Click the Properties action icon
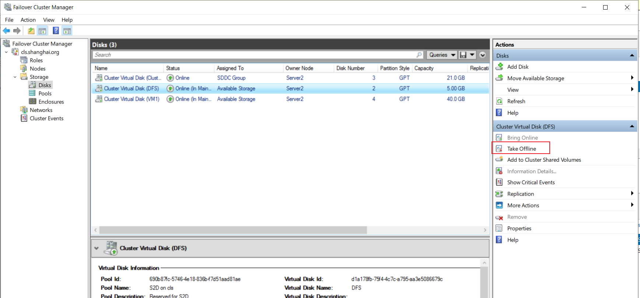 [x=499, y=228]
